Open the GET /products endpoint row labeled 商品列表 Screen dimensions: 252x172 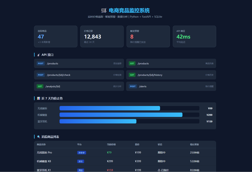pos(171,64)
